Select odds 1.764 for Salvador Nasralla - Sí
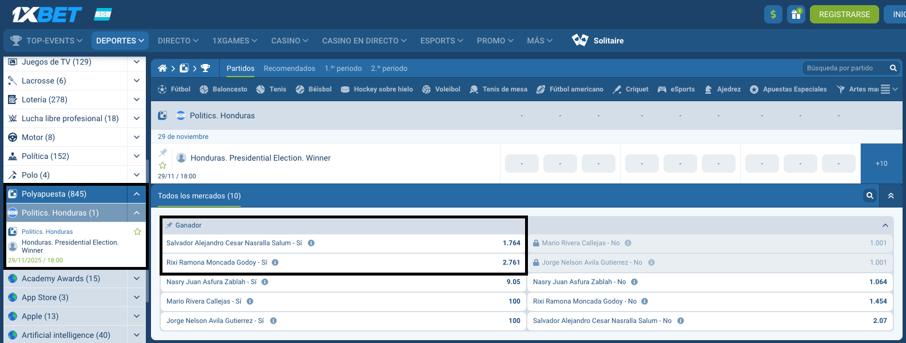Image resolution: width=906 pixels, height=343 pixels. pos(511,243)
